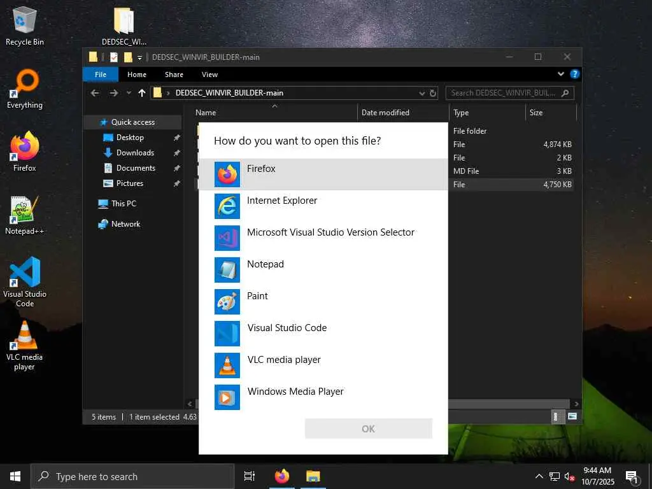The image size is (652, 489).
Task: Open network status tray icon
Action: point(555,476)
